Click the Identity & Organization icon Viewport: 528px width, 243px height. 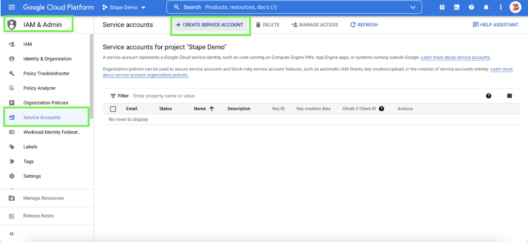(12, 59)
